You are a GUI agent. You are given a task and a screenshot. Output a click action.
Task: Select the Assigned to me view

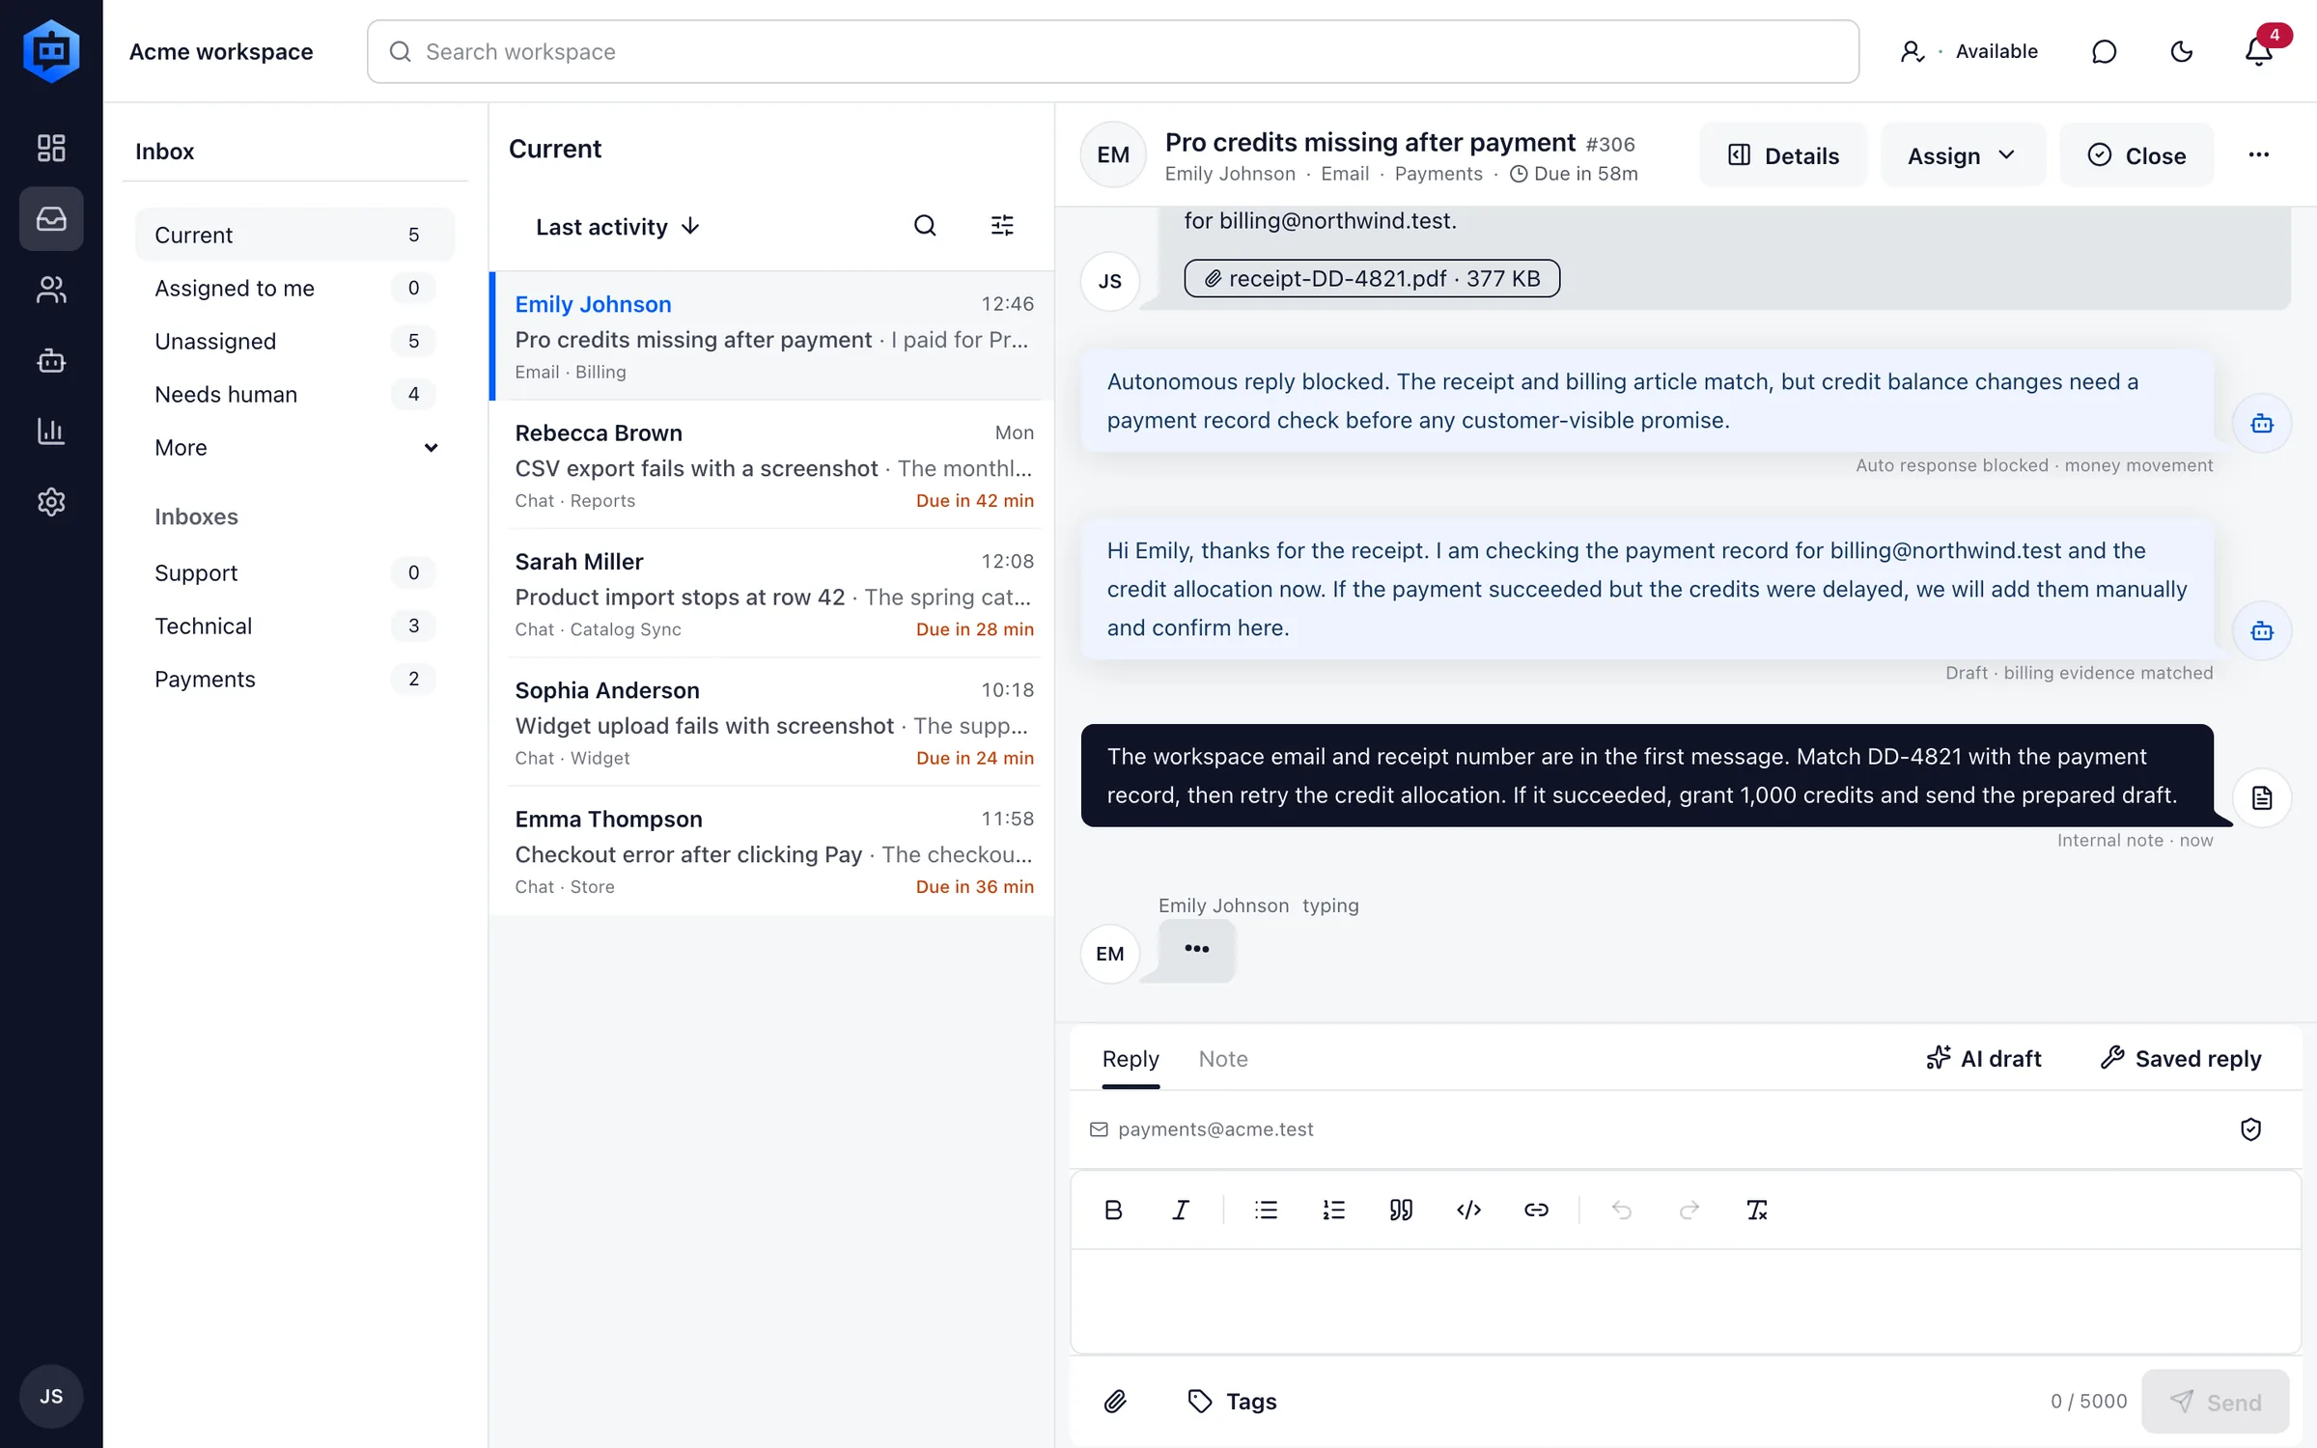(x=294, y=288)
